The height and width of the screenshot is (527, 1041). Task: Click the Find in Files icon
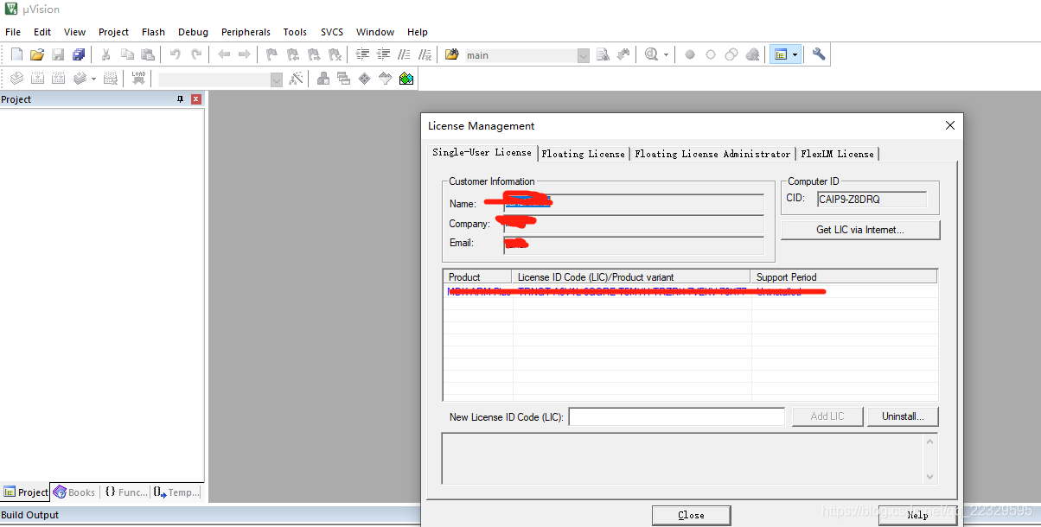(604, 54)
